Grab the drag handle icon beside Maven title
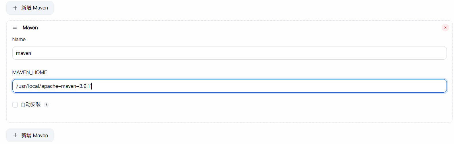The image size is (454, 144). point(15,28)
